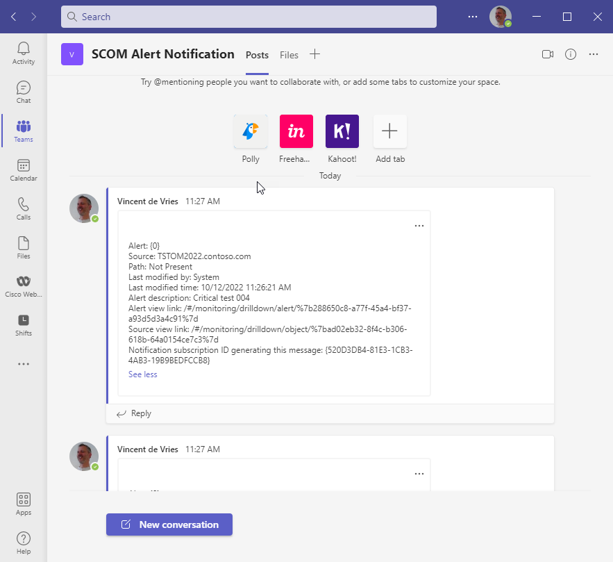Open Shifts in the sidebar

tap(24, 324)
